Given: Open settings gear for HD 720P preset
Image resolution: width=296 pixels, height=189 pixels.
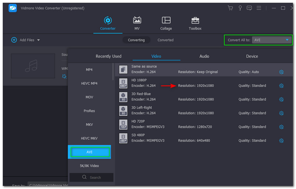Looking at the screenshot, I should 281,127.
